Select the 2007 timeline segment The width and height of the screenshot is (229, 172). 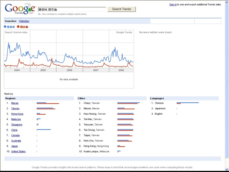point(96,70)
